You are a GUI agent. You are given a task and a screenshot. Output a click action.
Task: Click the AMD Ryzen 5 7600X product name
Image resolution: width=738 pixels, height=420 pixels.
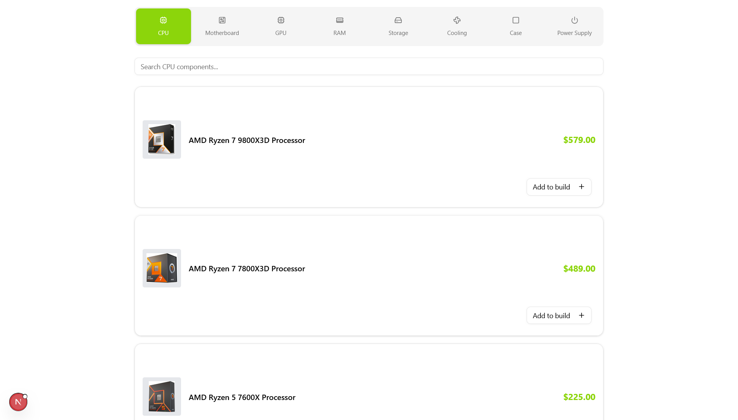pos(242,397)
